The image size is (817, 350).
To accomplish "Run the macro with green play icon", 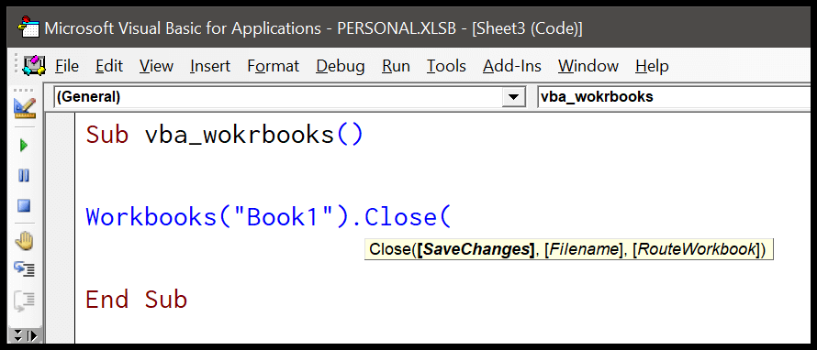I will click(x=24, y=146).
